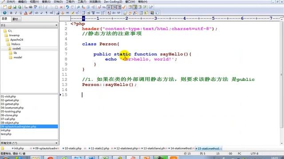
Task: Select 04-issetunset.php in file list
Action: click(12, 108)
